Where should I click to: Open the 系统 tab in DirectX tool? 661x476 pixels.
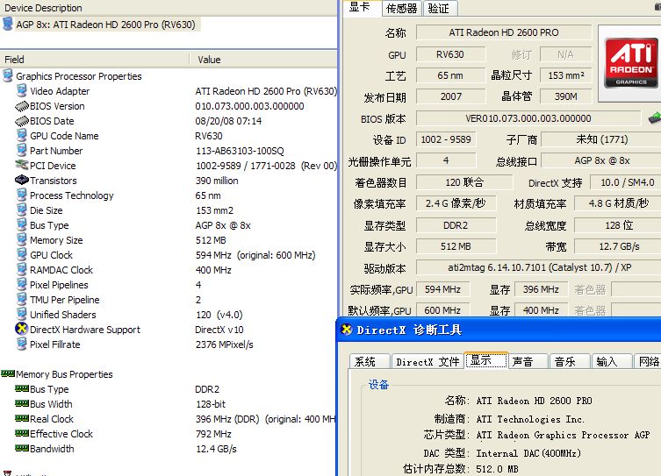click(368, 361)
